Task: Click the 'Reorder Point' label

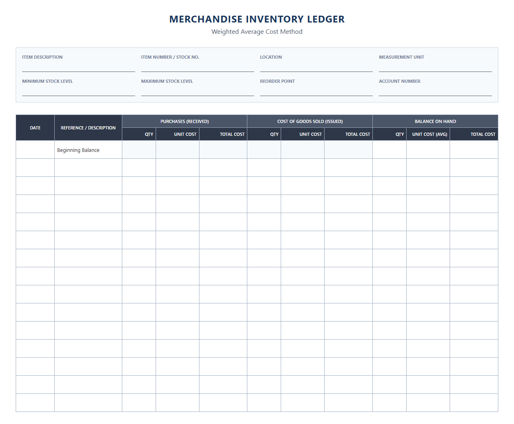Action: (x=277, y=81)
